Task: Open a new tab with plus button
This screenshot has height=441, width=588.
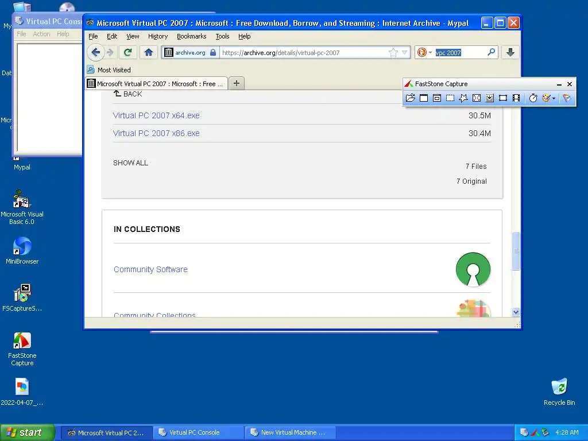Action: (x=236, y=83)
